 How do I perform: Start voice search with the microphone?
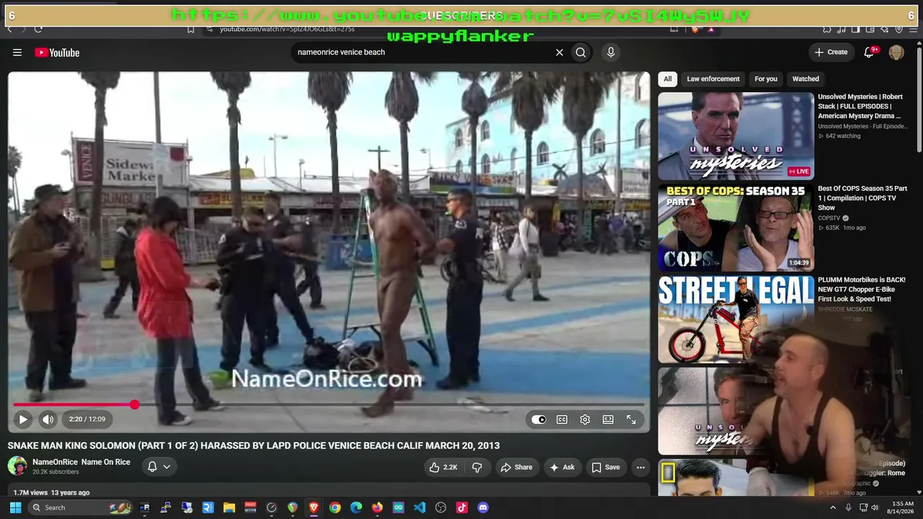[x=611, y=52]
